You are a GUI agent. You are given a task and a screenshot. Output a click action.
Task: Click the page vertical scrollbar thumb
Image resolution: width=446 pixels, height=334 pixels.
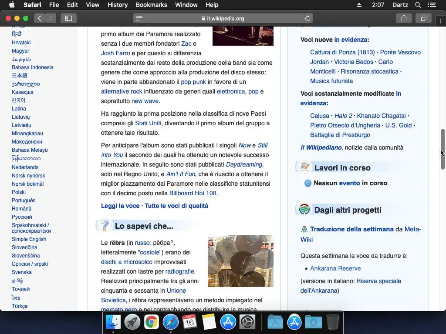pyautogui.click(x=443, y=149)
